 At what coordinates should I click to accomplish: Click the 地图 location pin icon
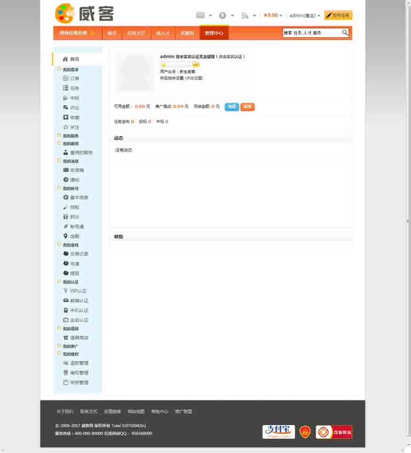click(66, 236)
